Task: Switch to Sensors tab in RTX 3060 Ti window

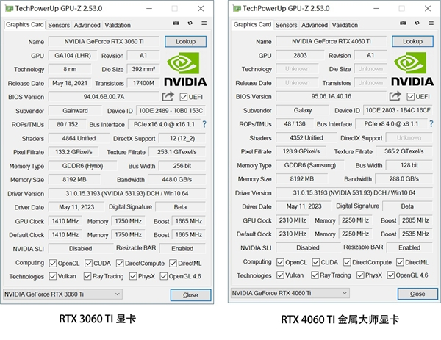Action: (60, 25)
